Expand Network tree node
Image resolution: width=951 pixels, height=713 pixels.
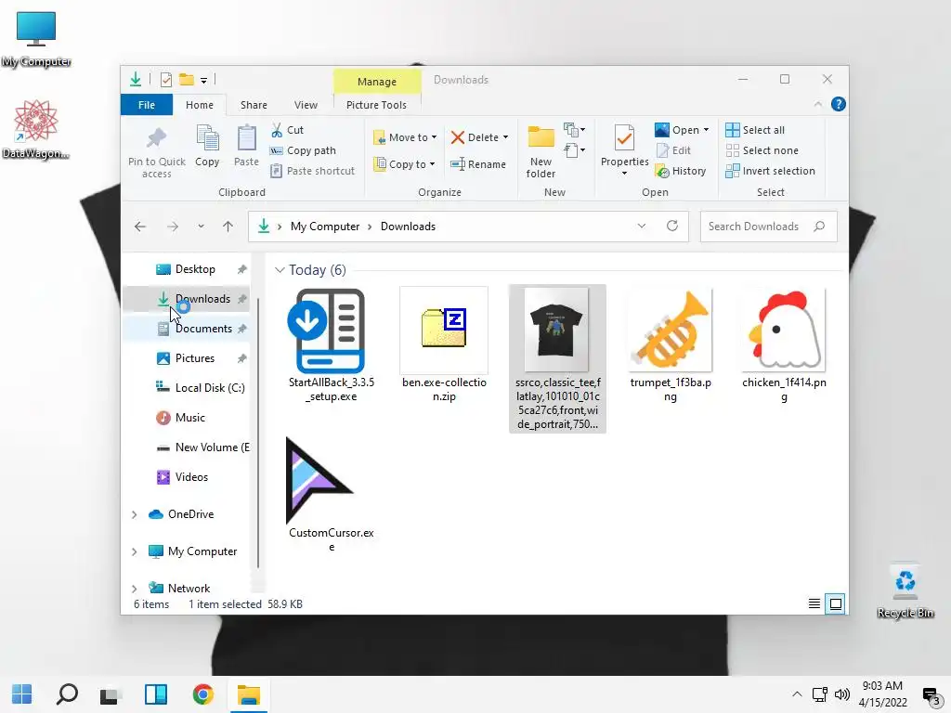point(134,589)
